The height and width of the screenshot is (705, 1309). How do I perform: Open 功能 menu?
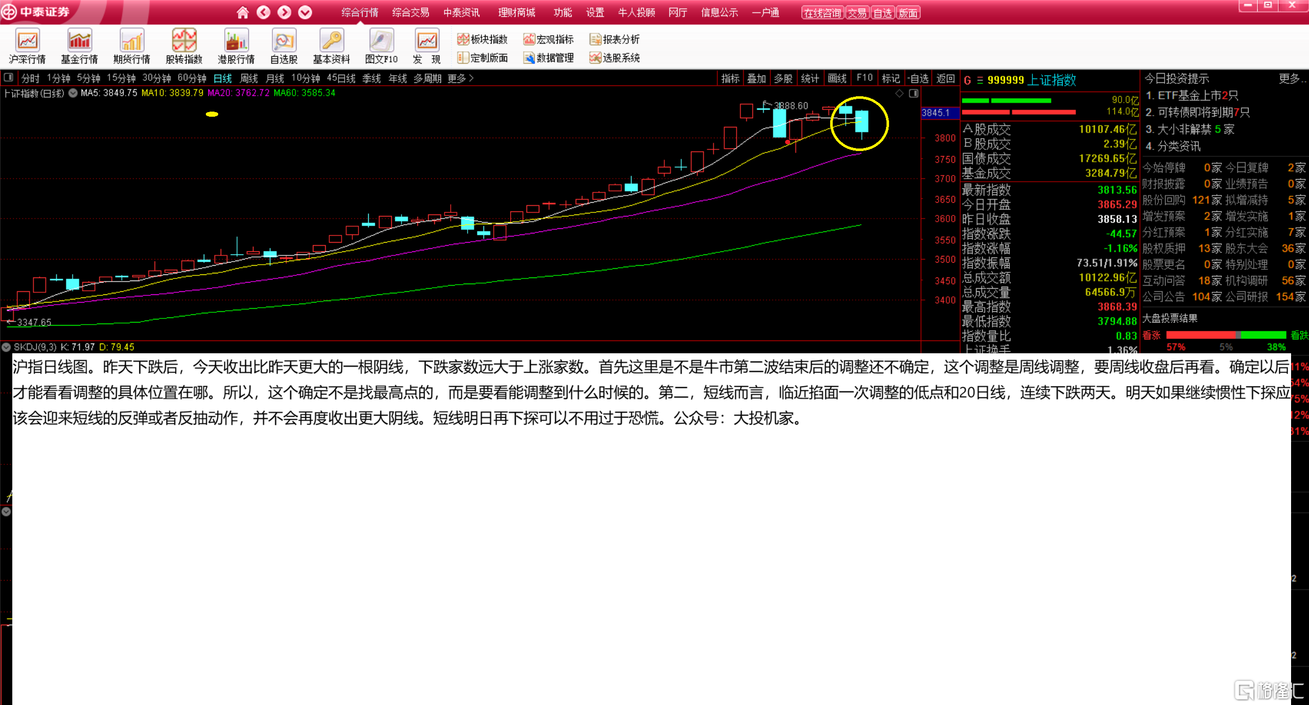pos(563,12)
